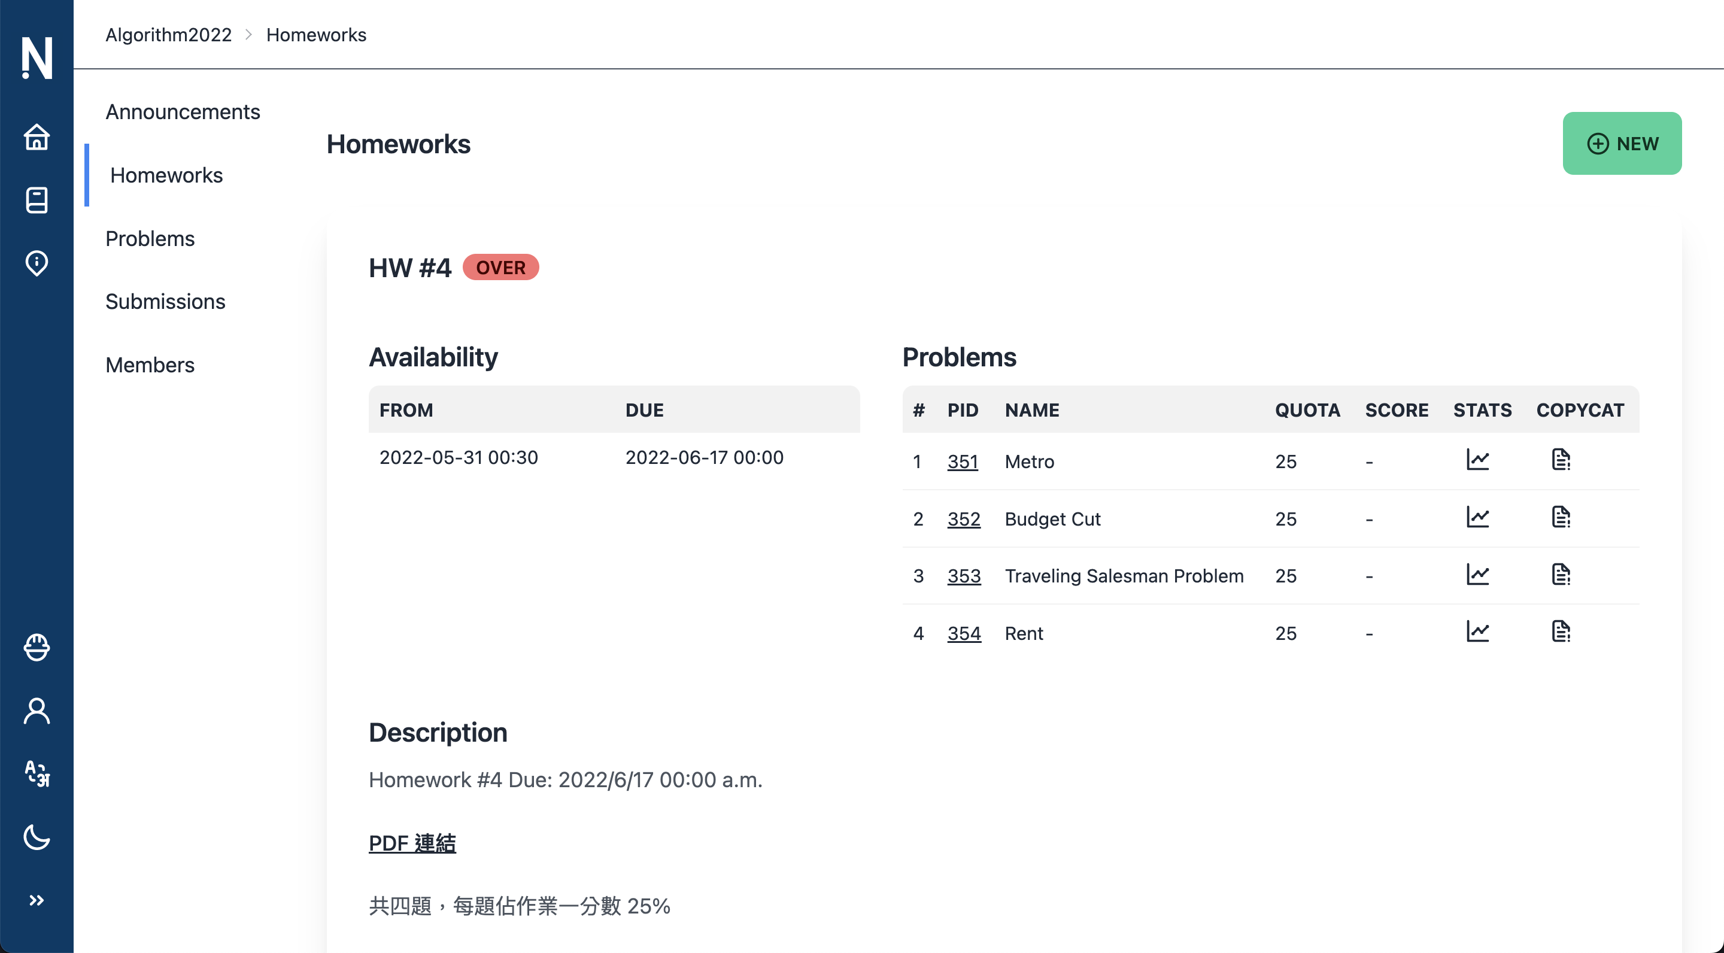The height and width of the screenshot is (953, 1724).
Task: Open the courses book icon in sidebar
Action: [36, 200]
